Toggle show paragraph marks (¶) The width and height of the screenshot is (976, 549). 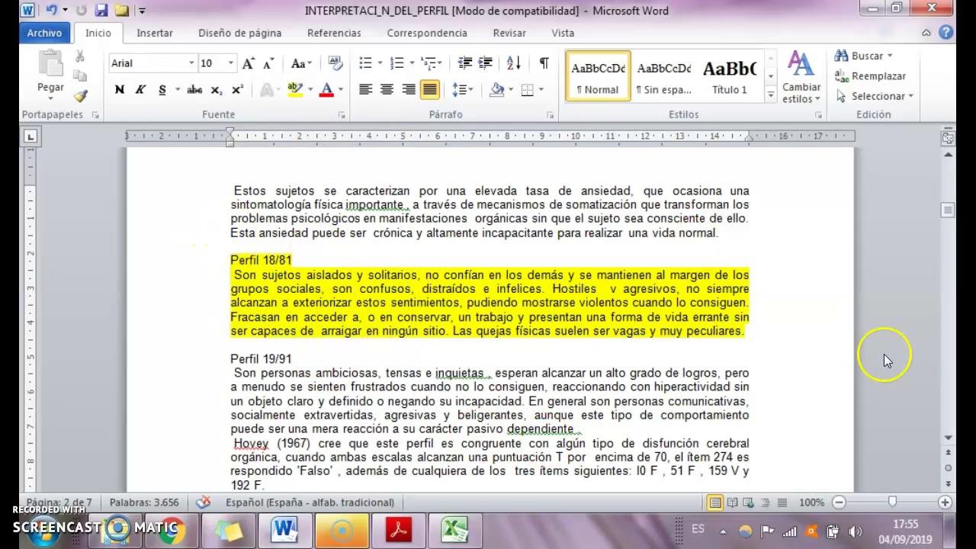pyautogui.click(x=544, y=63)
